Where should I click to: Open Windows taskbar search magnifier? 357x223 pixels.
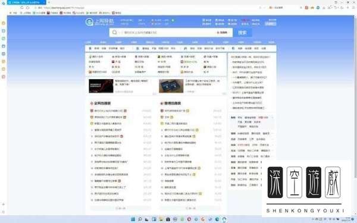click(140, 219)
